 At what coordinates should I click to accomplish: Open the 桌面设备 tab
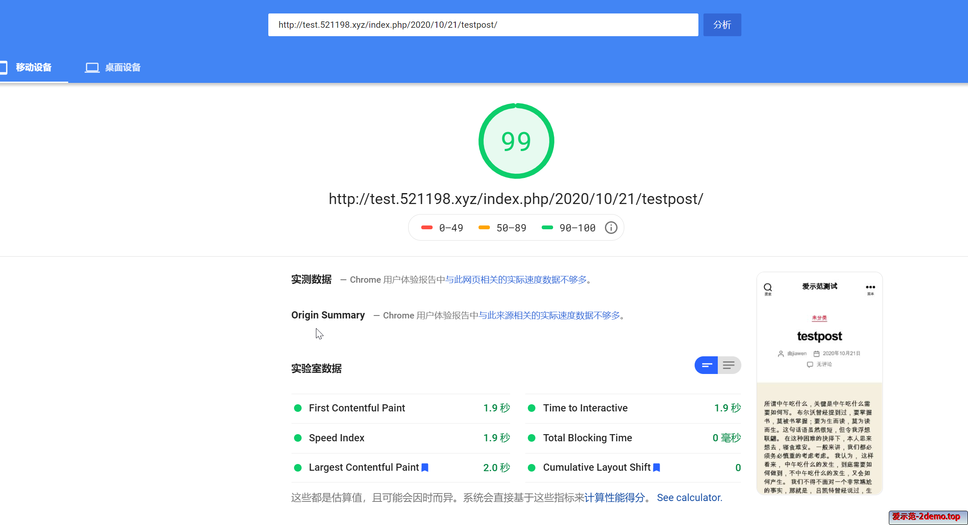pyautogui.click(x=122, y=67)
